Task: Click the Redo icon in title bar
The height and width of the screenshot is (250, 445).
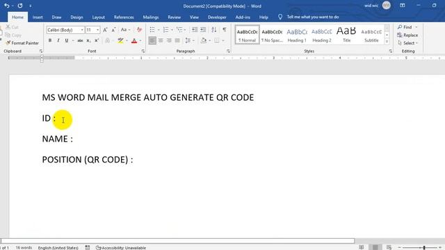Action: pos(20,6)
